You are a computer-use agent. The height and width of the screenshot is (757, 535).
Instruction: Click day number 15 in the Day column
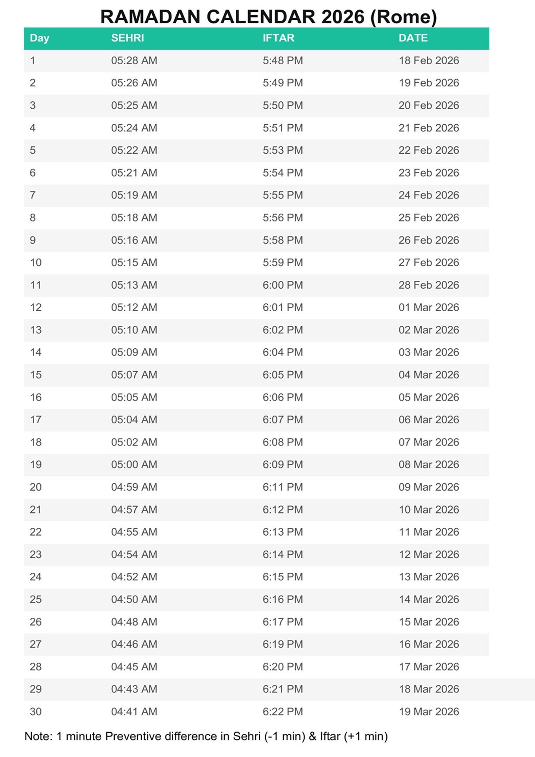tap(36, 375)
